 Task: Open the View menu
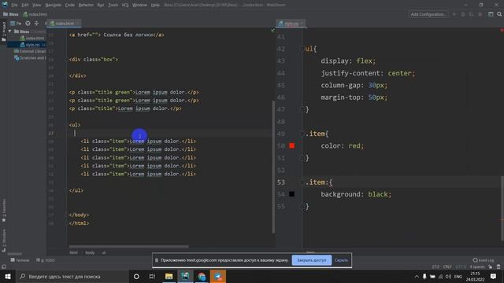[x=37, y=6]
